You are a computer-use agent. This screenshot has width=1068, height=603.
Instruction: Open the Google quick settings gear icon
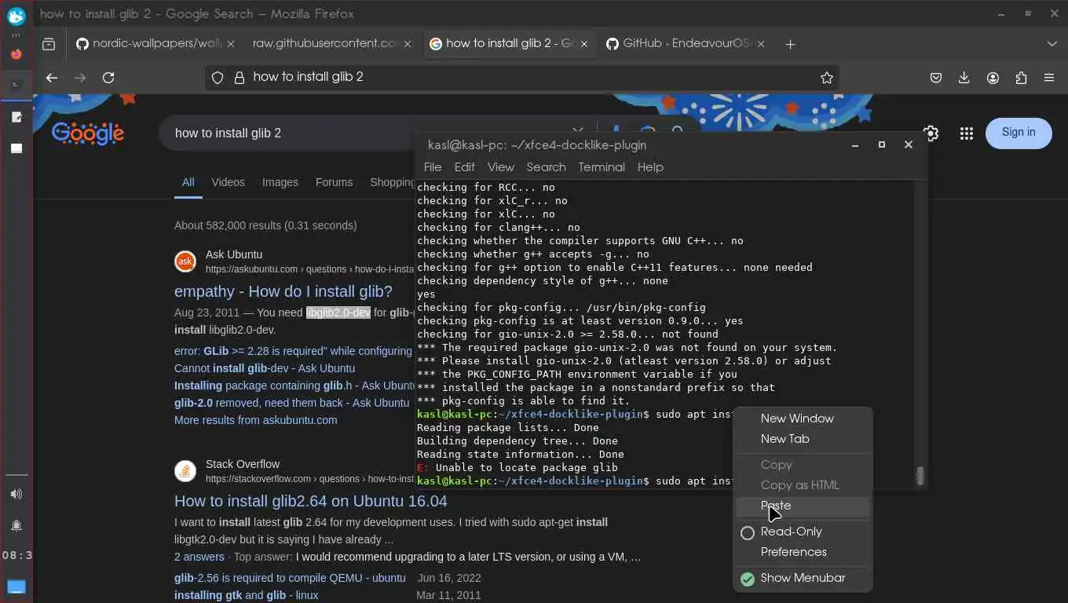931,133
